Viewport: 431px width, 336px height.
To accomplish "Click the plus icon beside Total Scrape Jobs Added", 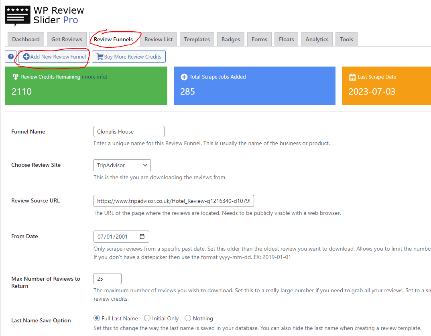I will (184, 77).
